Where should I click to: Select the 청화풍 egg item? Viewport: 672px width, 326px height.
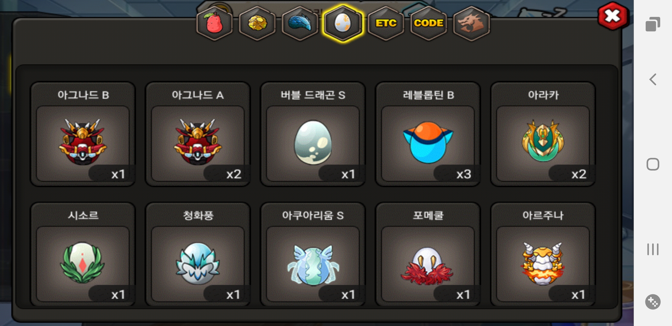tap(198, 254)
